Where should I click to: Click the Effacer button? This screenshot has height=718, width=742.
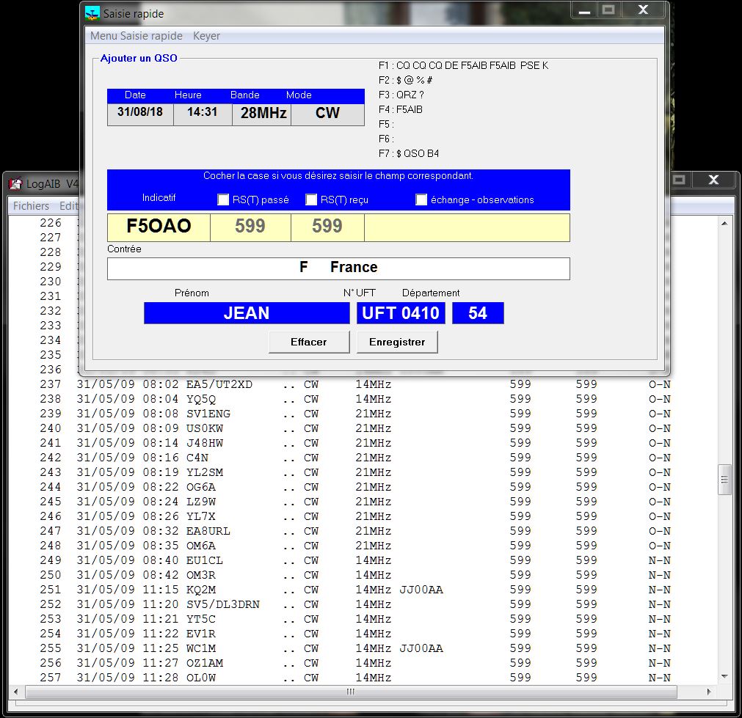309,342
